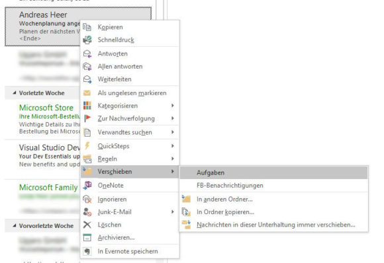Select OneNote menu entry

pyautogui.click(x=130, y=185)
